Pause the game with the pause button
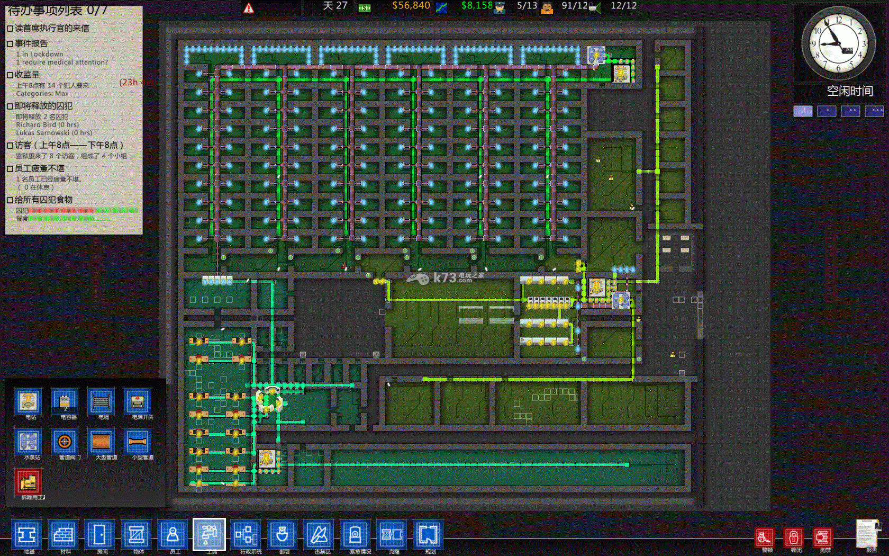 pyautogui.click(x=803, y=111)
